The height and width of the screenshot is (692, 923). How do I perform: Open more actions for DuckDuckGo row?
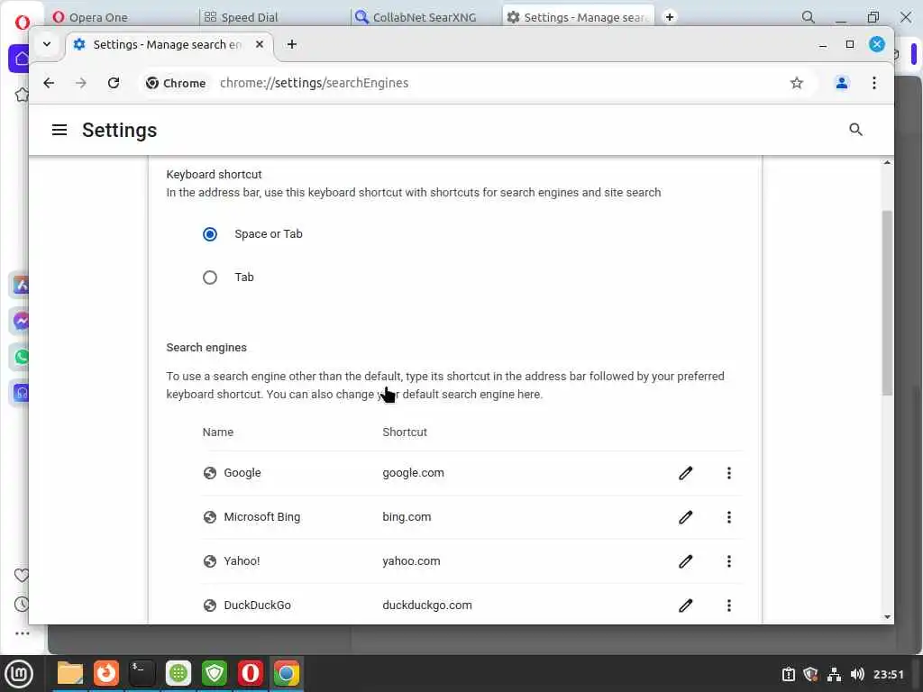coord(728,605)
